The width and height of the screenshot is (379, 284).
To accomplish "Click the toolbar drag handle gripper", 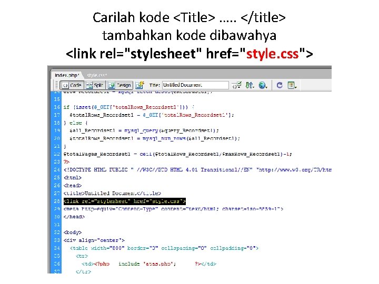I will click(x=56, y=85).
